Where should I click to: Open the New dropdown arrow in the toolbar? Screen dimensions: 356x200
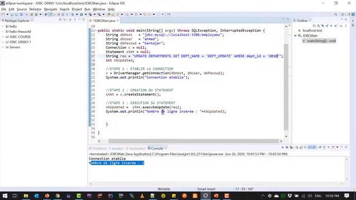[x=7, y=14]
